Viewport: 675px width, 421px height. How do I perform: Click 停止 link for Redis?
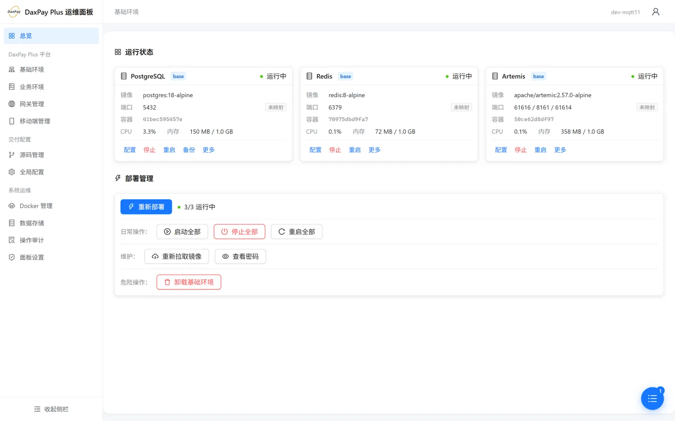(335, 150)
